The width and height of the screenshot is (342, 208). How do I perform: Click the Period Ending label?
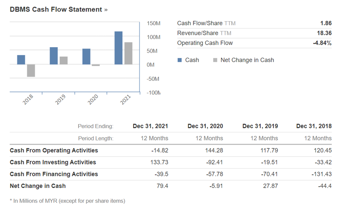coord(96,126)
